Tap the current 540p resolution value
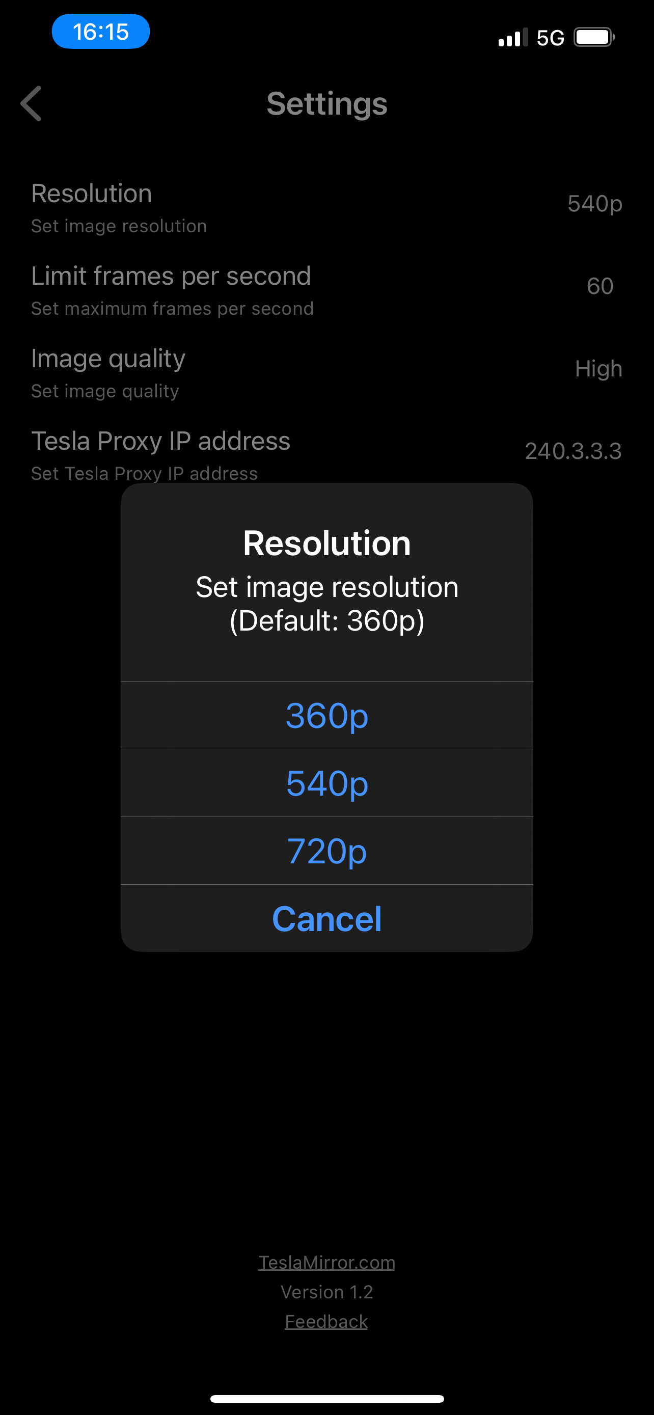 point(593,204)
